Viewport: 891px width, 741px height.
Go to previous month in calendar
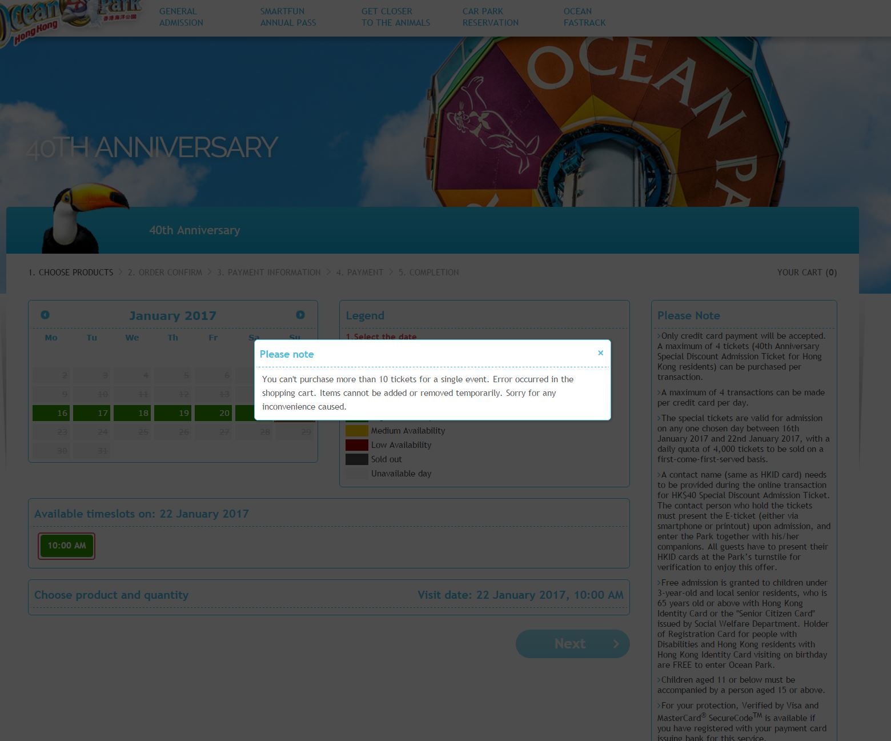pyautogui.click(x=45, y=315)
